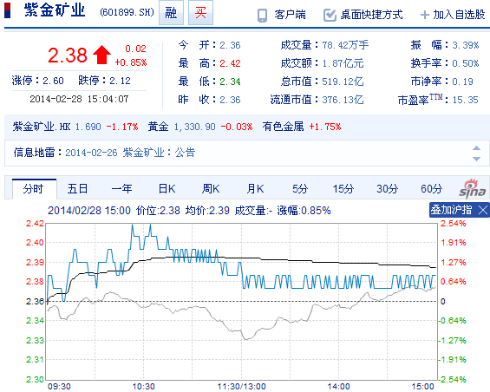The width and height of the screenshot is (490, 392).
Task: Click the 市盈率TTM value 15.35
Action: pyautogui.click(x=466, y=100)
